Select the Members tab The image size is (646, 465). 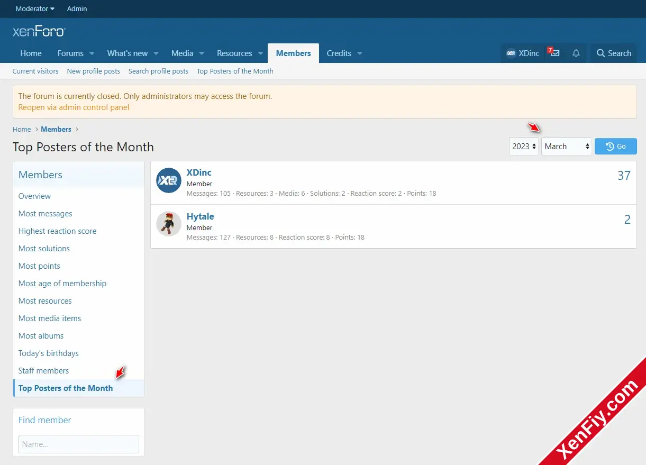293,53
